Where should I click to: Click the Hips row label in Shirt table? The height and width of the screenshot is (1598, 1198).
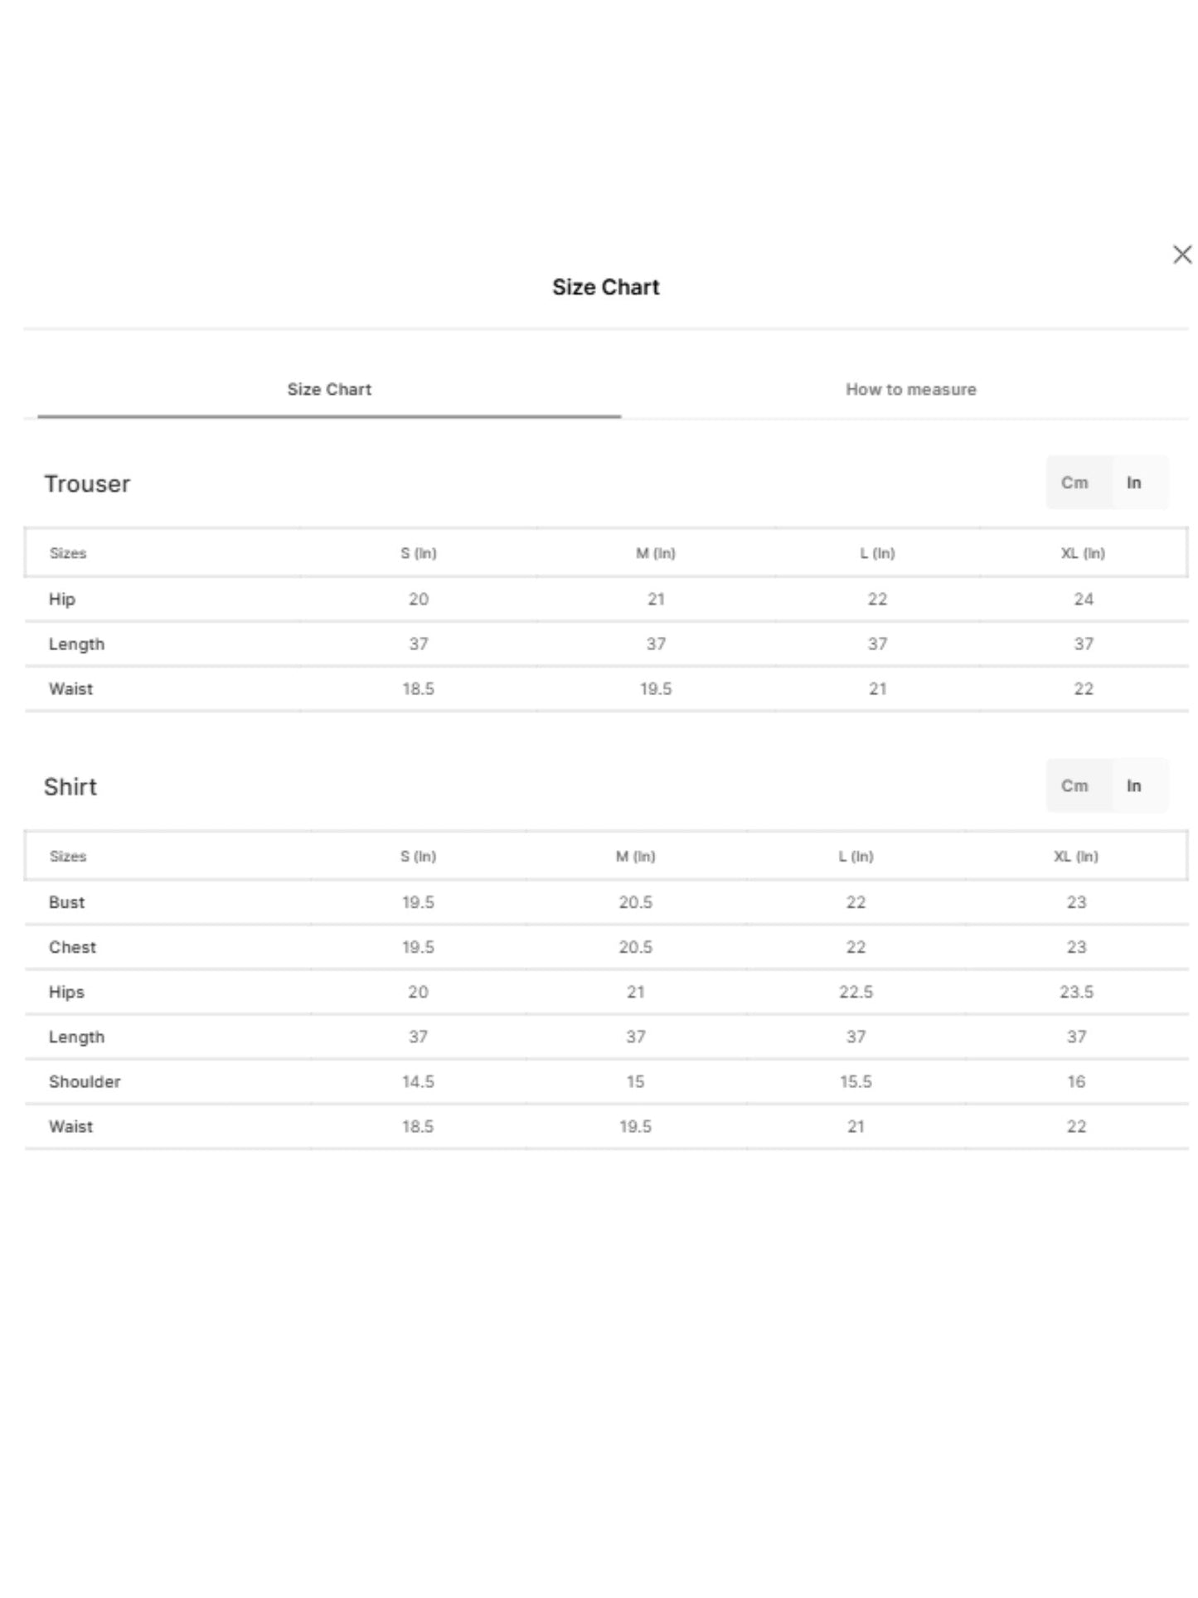tap(66, 993)
